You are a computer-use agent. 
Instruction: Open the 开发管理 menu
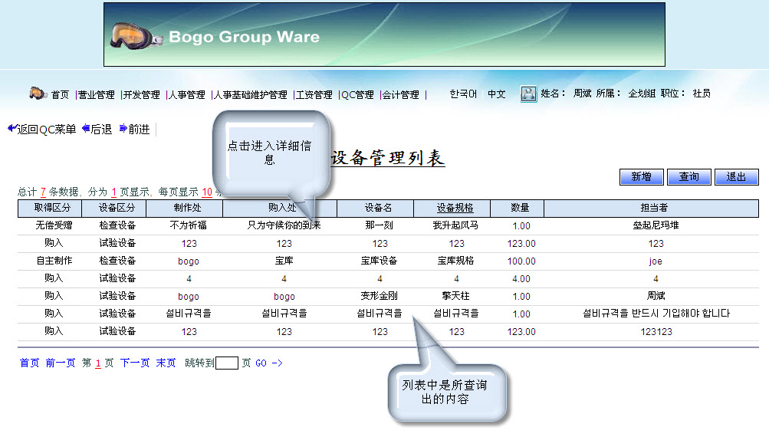pyautogui.click(x=141, y=94)
